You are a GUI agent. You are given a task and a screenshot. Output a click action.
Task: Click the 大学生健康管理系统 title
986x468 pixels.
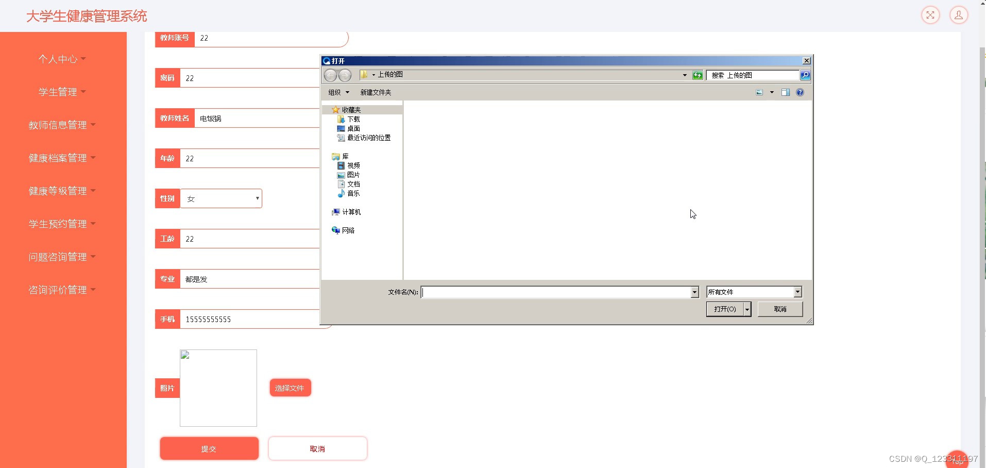point(87,16)
